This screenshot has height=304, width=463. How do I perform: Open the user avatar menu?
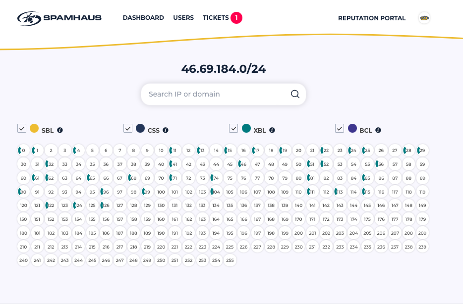pos(424,18)
